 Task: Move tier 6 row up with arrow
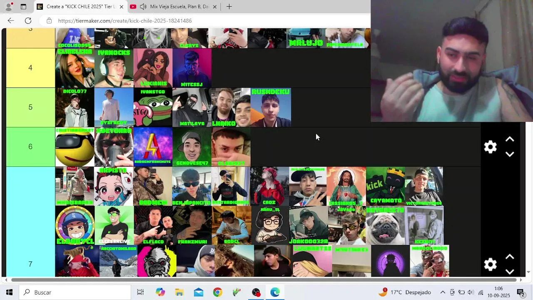coord(510,140)
